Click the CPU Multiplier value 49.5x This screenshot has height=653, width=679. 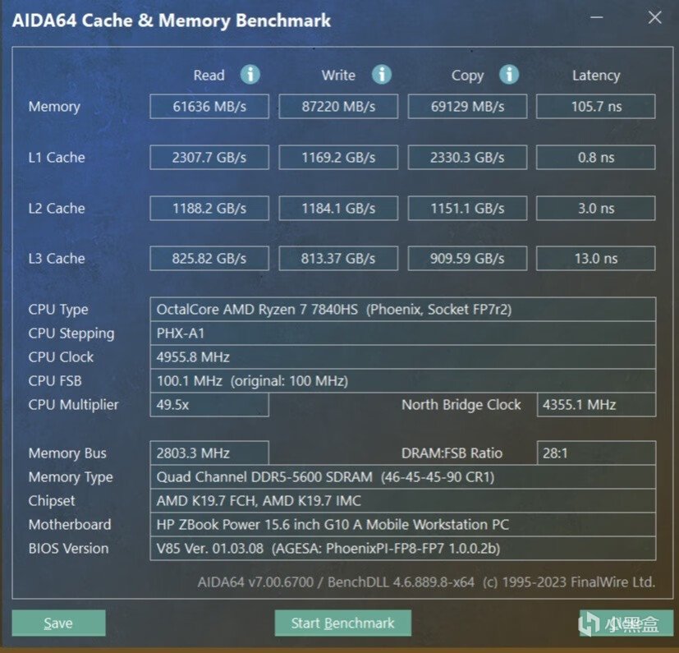click(209, 405)
